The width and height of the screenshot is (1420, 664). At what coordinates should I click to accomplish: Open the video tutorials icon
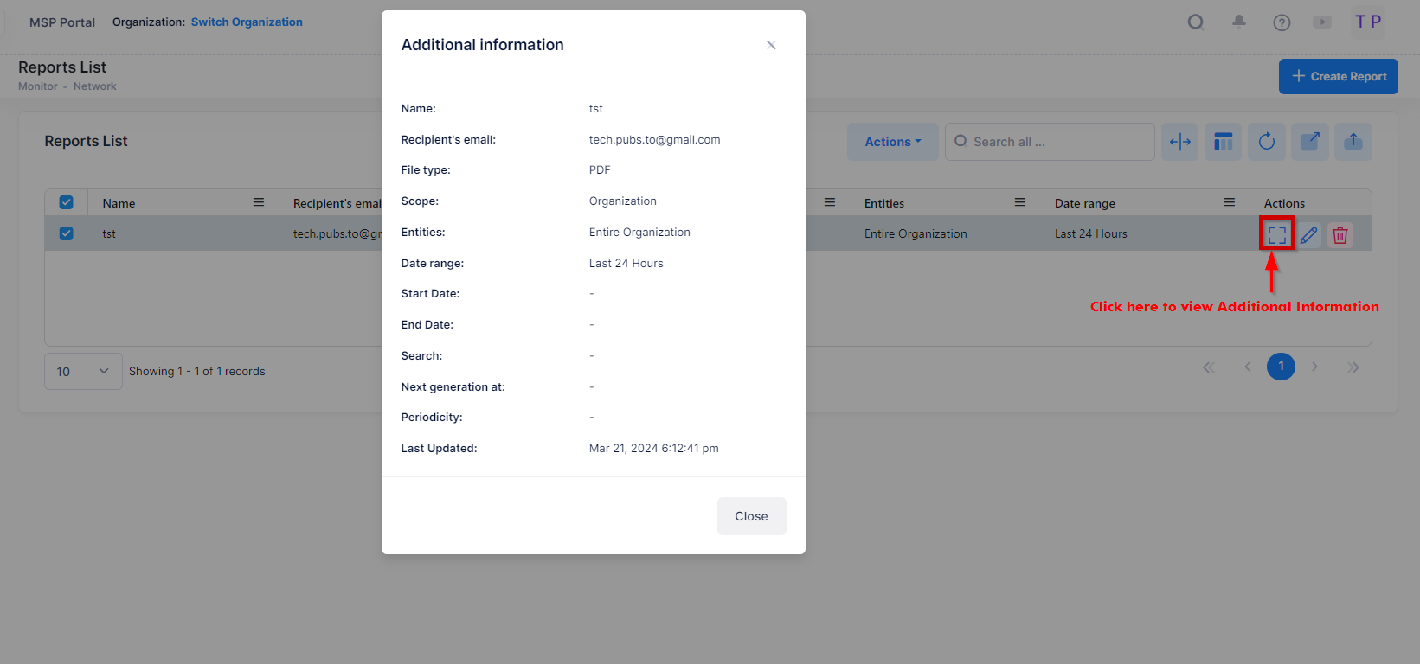point(1322,22)
